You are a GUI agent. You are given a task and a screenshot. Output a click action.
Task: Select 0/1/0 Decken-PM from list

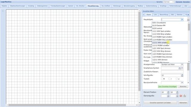(170, 26)
